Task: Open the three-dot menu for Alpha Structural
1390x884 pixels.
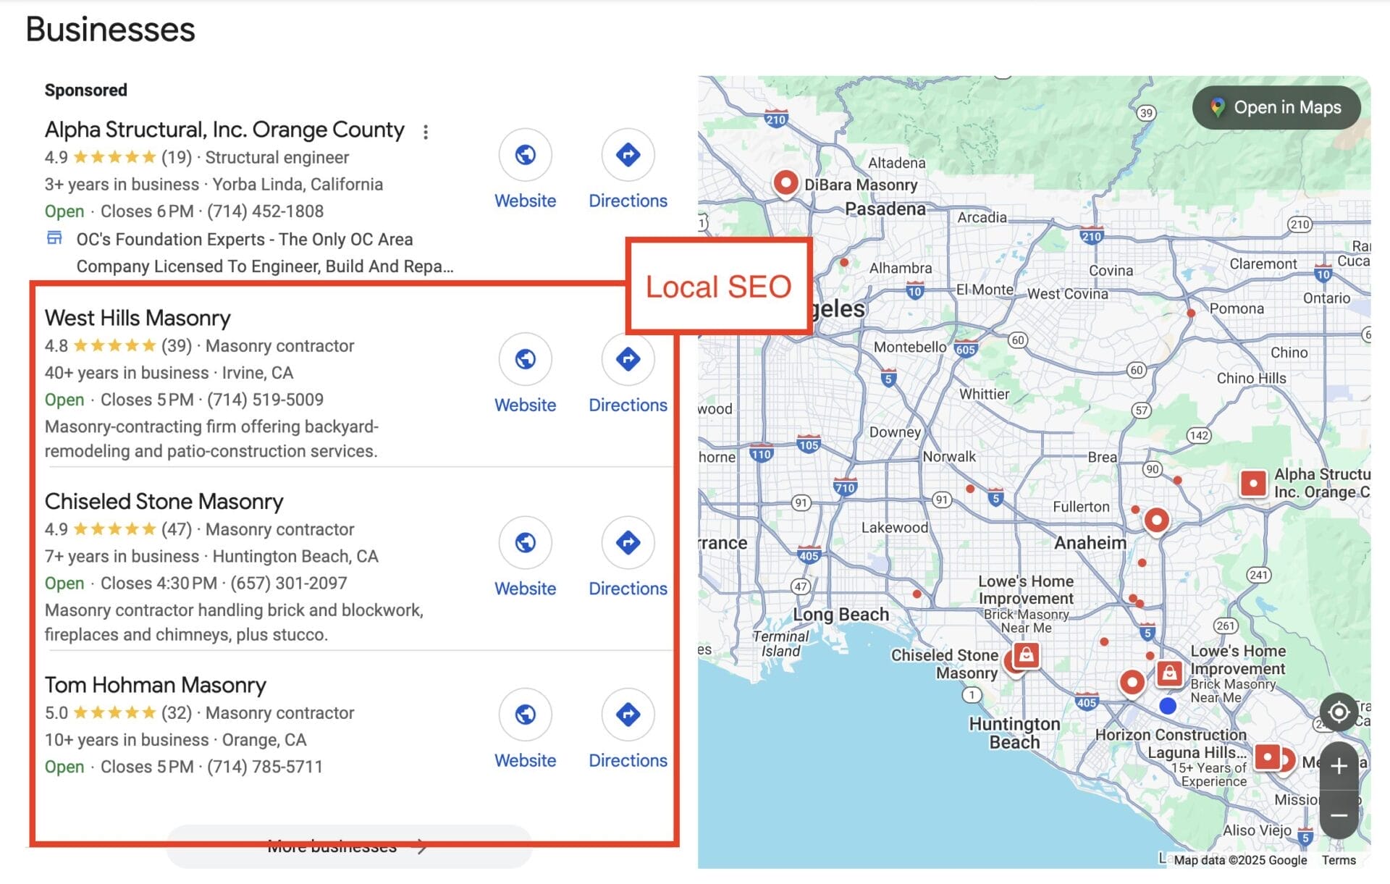Action: click(426, 132)
